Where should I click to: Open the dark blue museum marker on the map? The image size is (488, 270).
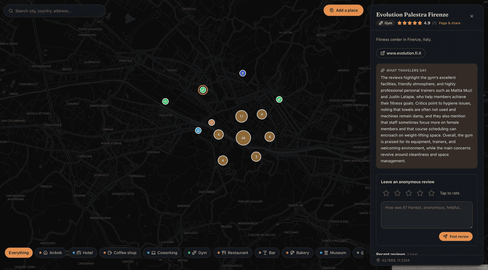[242, 73]
